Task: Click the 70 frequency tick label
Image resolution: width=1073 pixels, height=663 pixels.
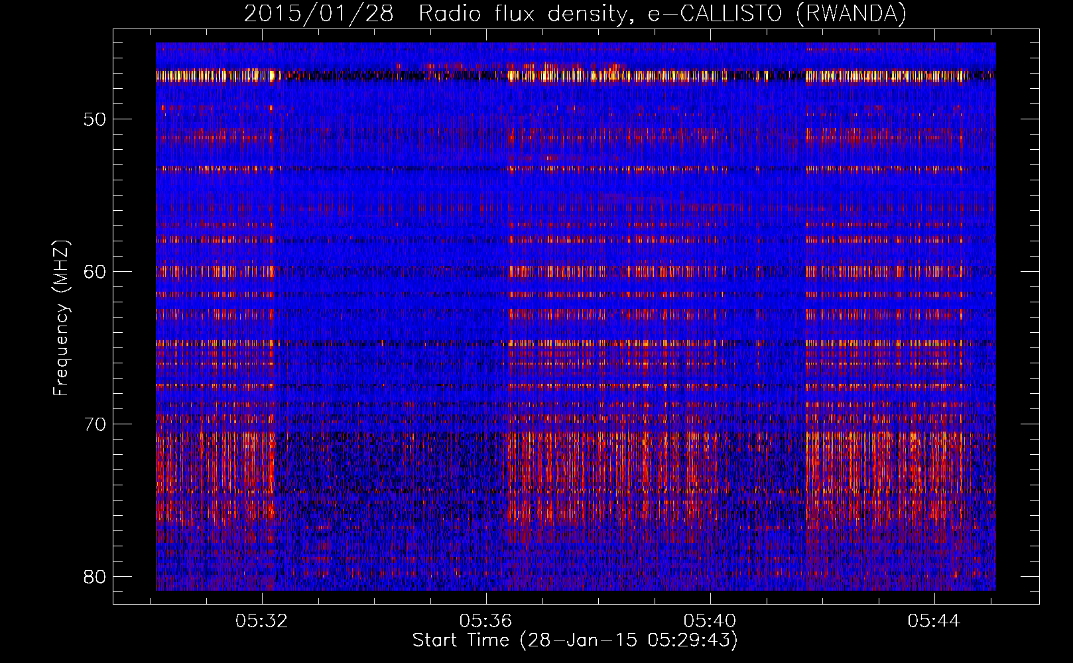Action: (x=95, y=424)
